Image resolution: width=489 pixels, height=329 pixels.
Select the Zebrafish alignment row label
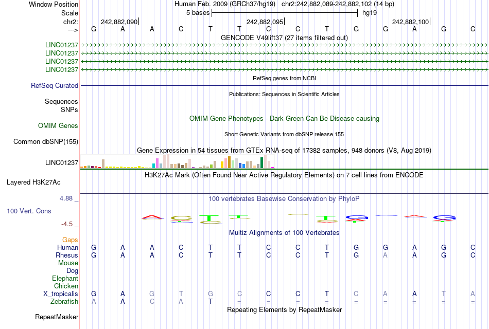point(64,302)
